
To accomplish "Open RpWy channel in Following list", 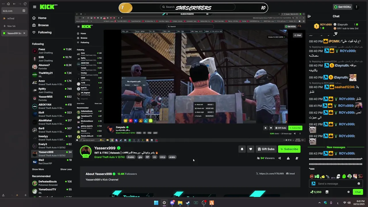I will [52, 90].
